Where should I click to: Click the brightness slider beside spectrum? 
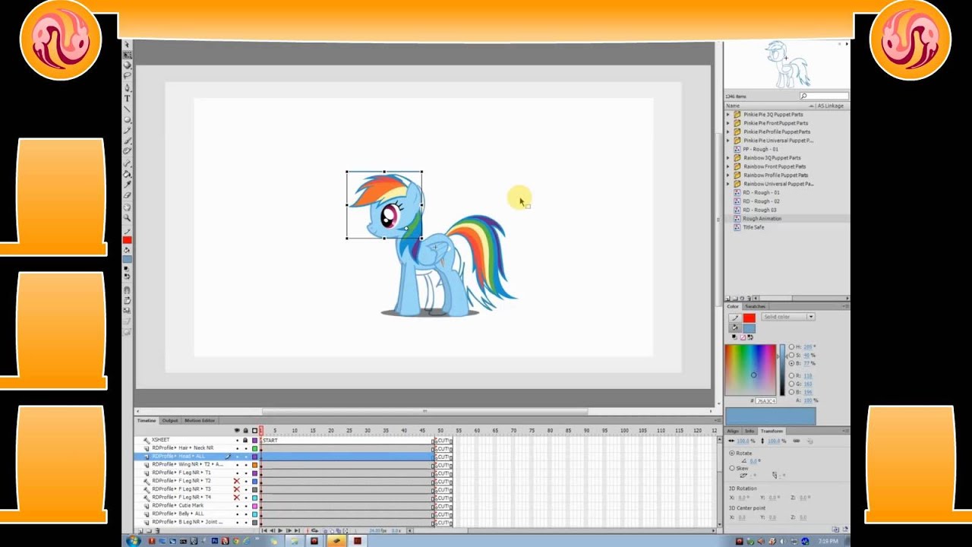782,370
